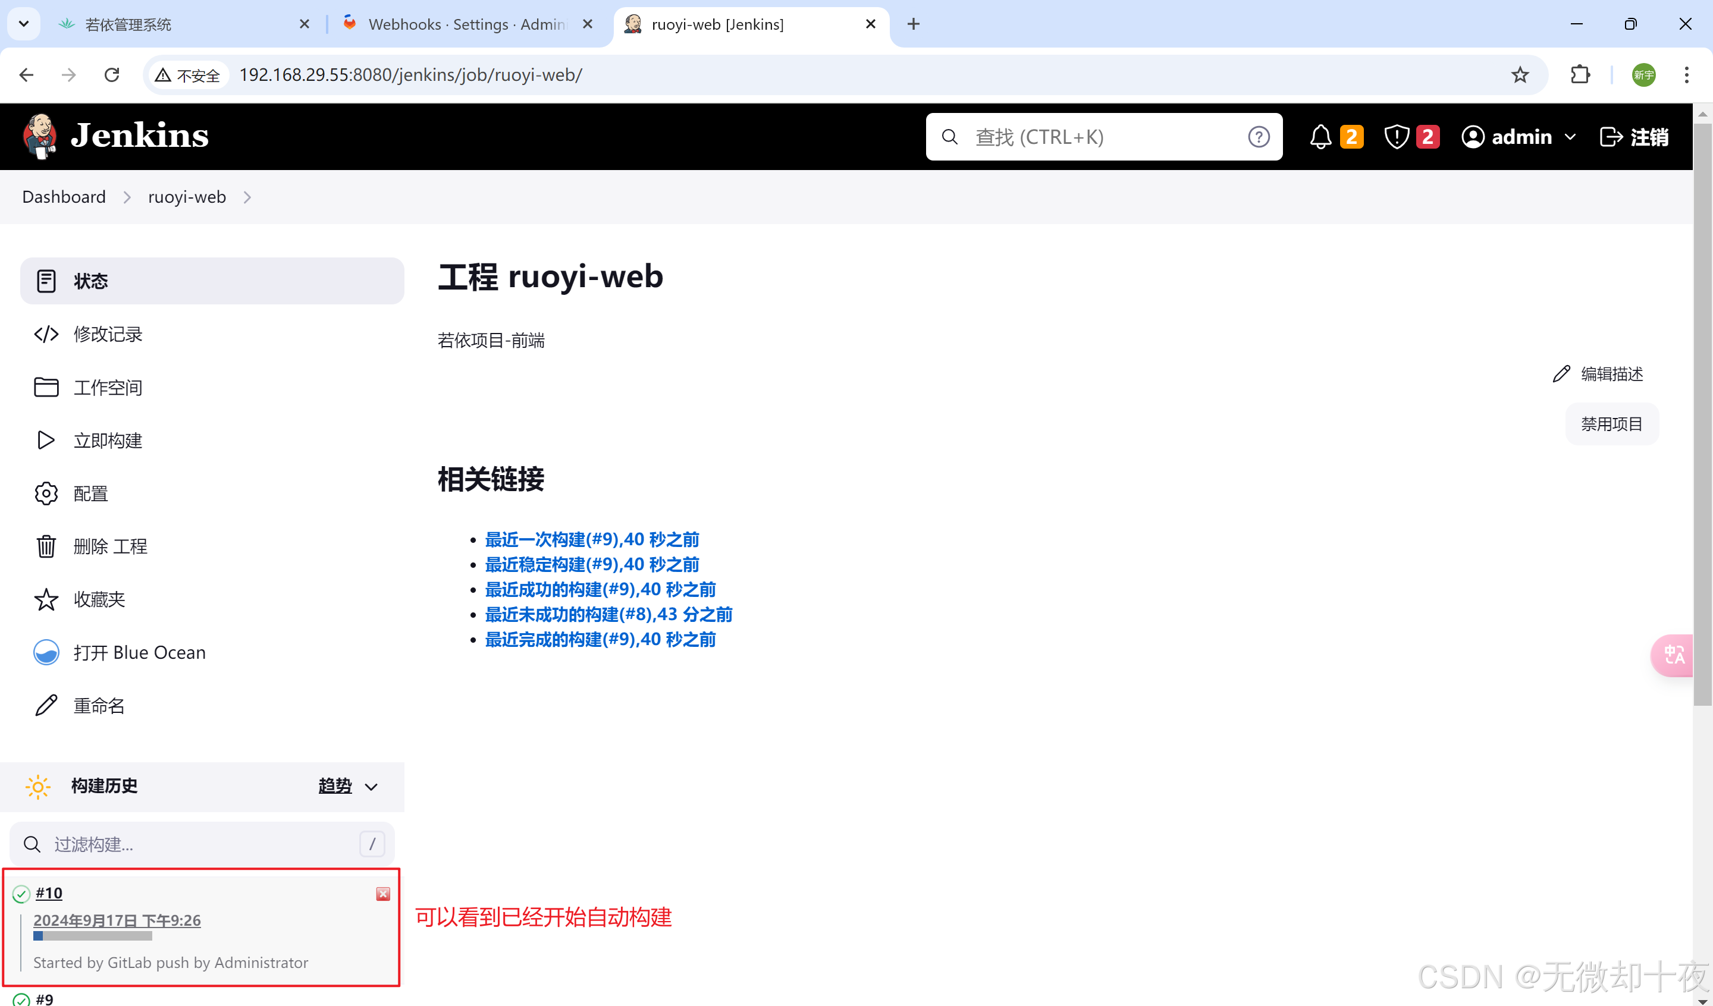Open notifications bell icon

tap(1320, 137)
